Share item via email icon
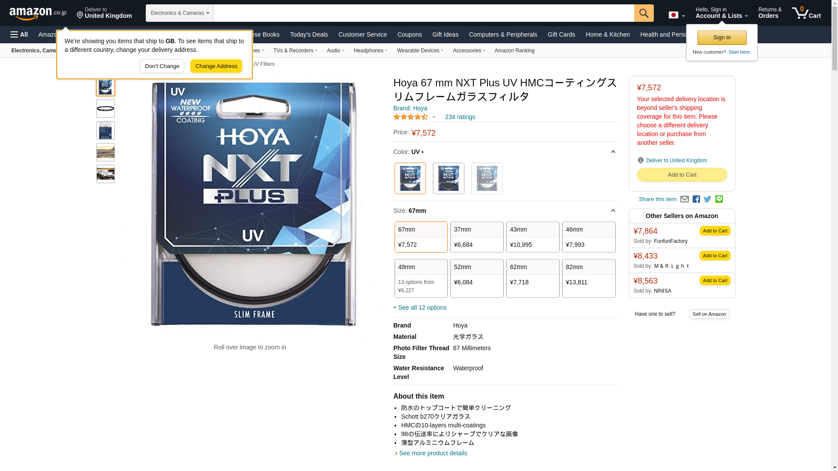This screenshot has width=838, height=471. tap(684, 199)
